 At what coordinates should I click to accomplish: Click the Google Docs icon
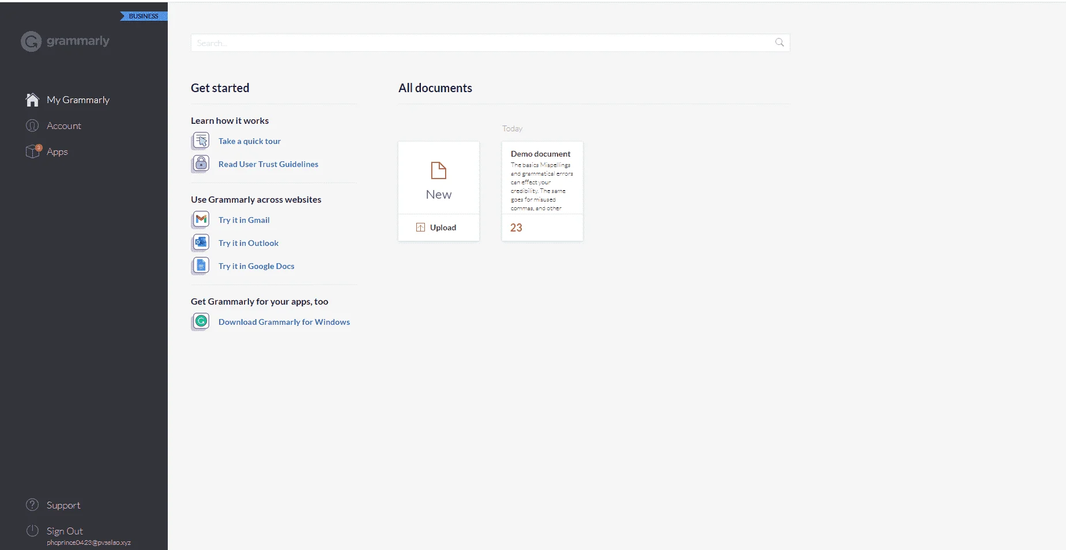[201, 266]
